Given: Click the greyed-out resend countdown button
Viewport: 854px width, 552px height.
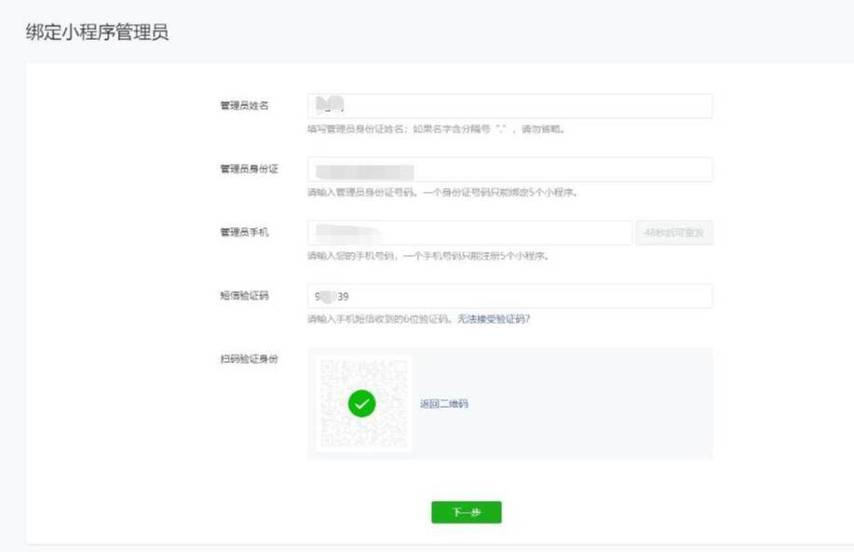Looking at the screenshot, I should (x=673, y=233).
